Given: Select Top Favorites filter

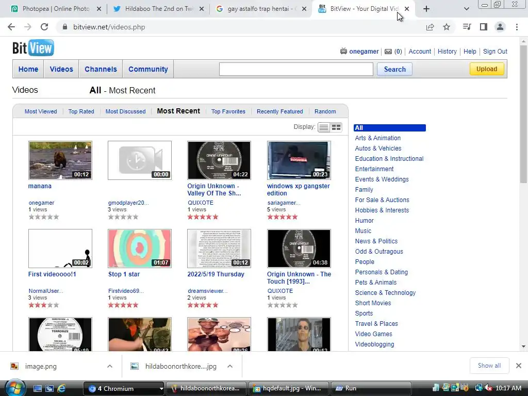Looking at the screenshot, I should 228,111.
